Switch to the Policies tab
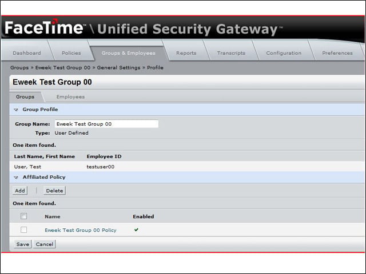 pos(71,53)
